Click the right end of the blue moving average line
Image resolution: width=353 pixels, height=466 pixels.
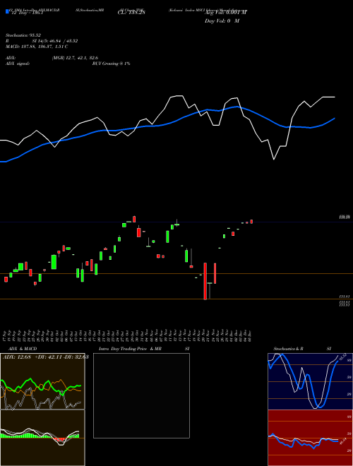coord(335,119)
